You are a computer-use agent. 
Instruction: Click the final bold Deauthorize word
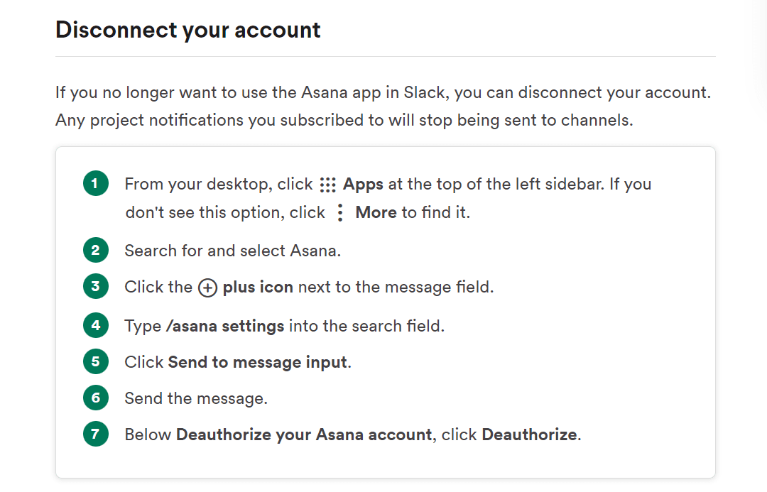(529, 434)
